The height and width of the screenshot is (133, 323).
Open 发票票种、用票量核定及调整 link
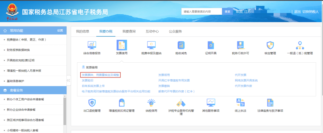tap(100, 75)
